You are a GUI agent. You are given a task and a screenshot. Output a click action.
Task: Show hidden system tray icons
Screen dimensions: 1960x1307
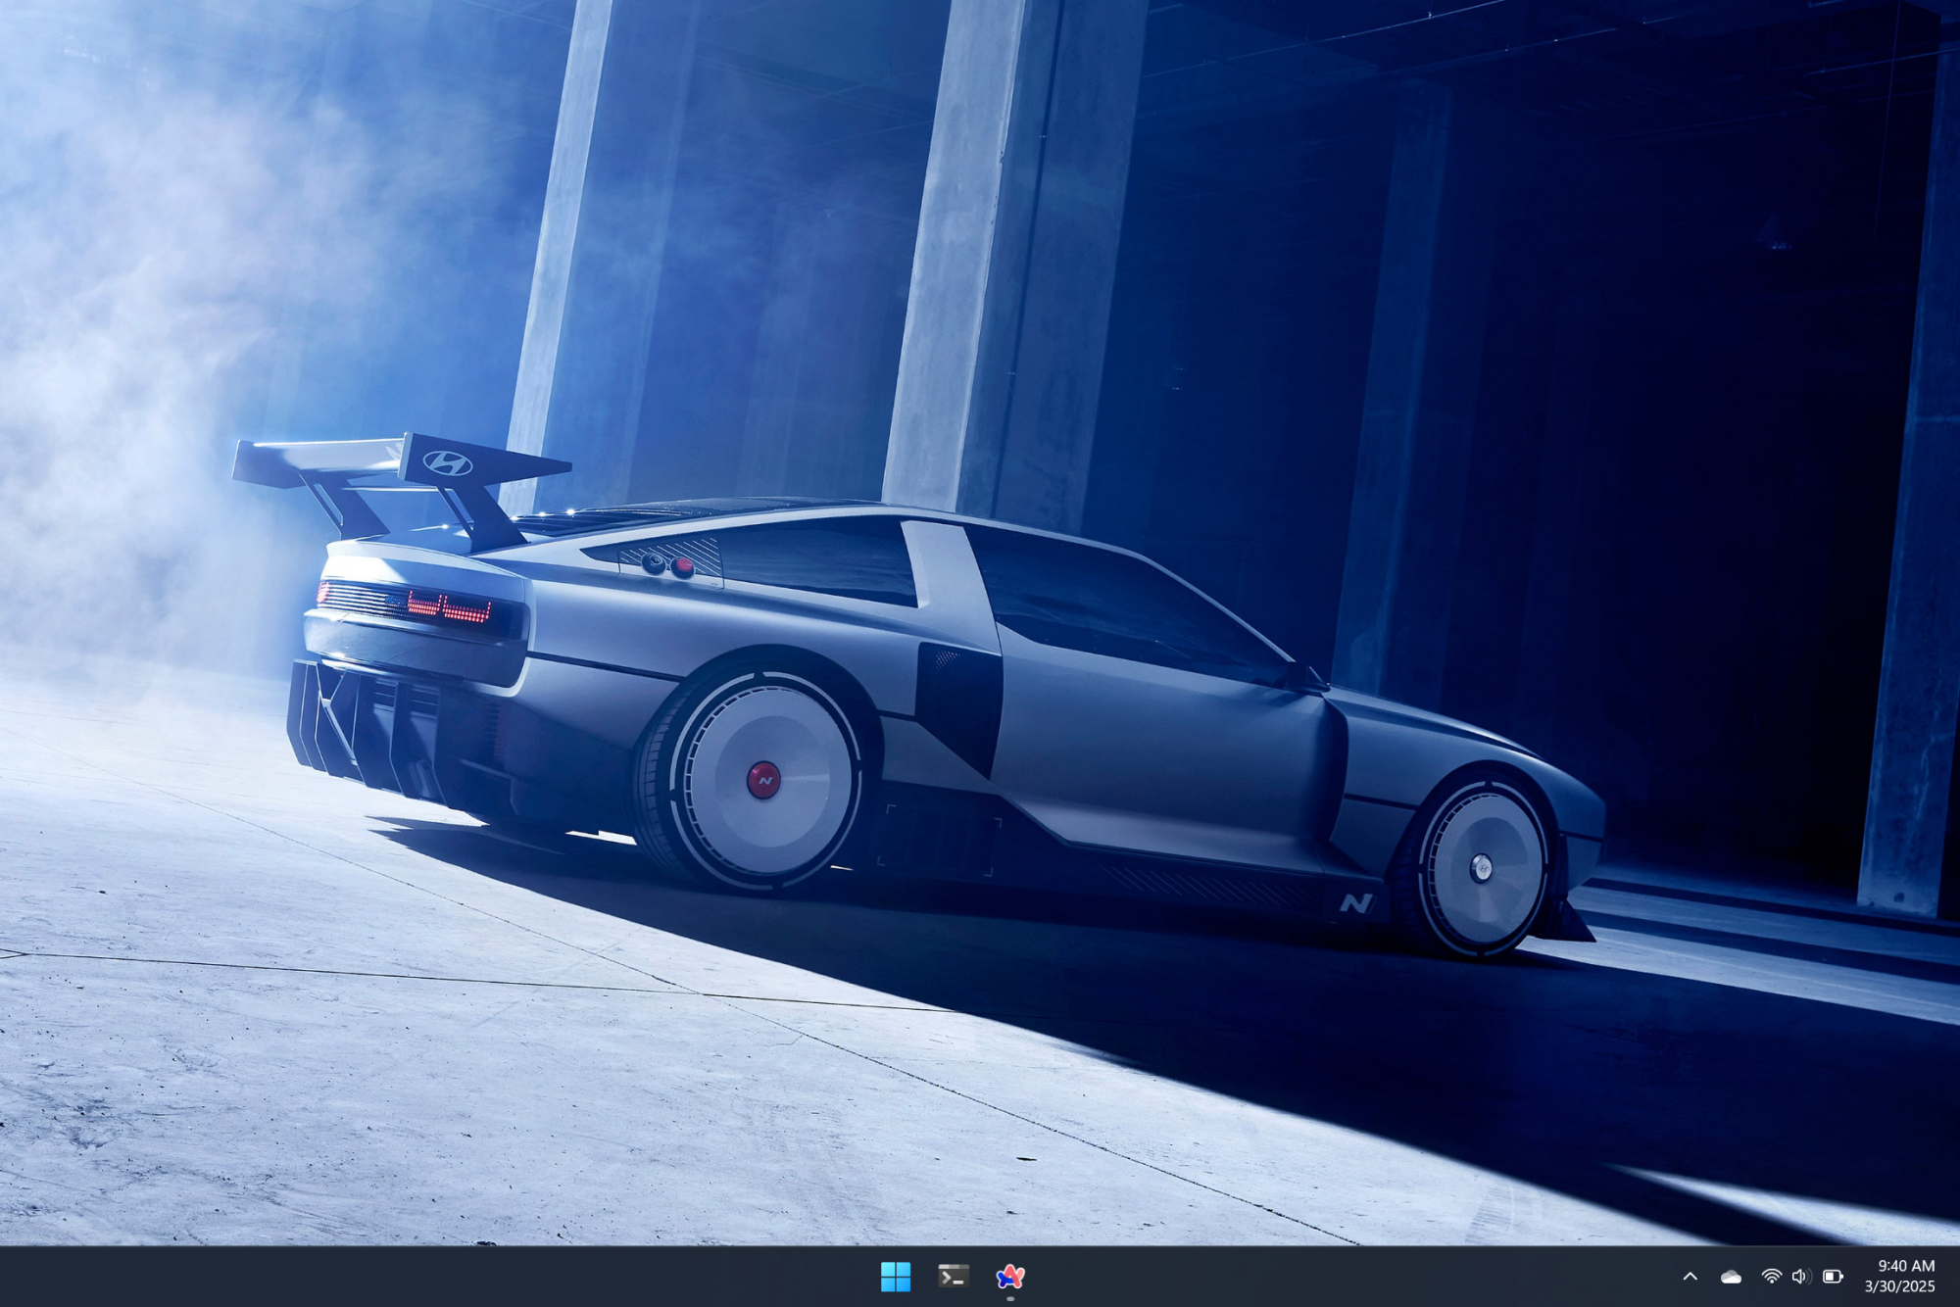tap(1690, 1276)
